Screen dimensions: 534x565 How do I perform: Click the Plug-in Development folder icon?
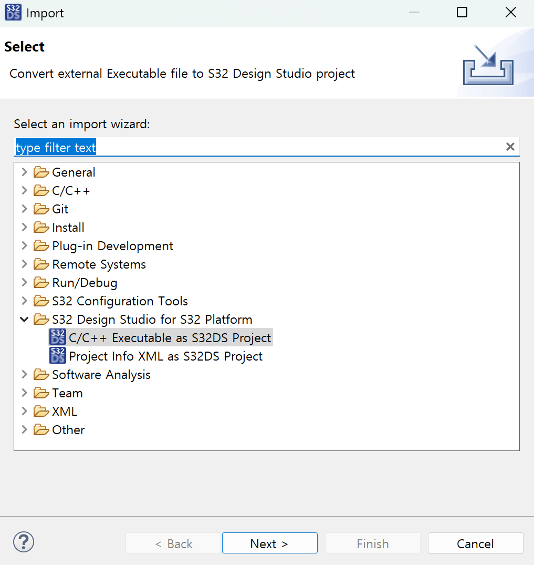pyautogui.click(x=41, y=246)
